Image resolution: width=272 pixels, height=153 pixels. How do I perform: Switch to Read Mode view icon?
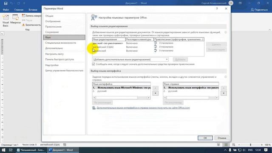(218, 144)
